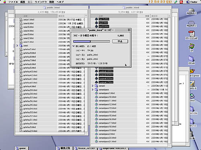
Task: Toggle sort order button in left window header
Action: 86,16
